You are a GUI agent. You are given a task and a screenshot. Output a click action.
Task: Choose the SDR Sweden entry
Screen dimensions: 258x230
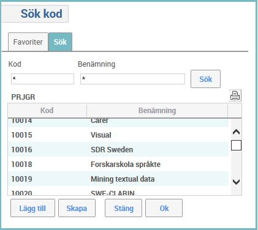coord(112,150)
